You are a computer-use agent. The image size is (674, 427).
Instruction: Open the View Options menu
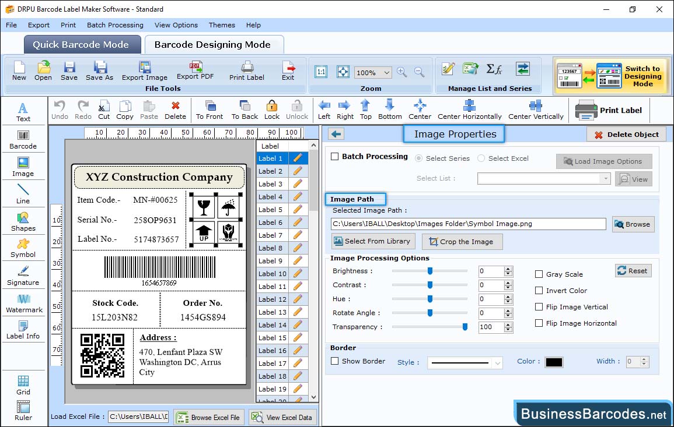coord(176,25)
